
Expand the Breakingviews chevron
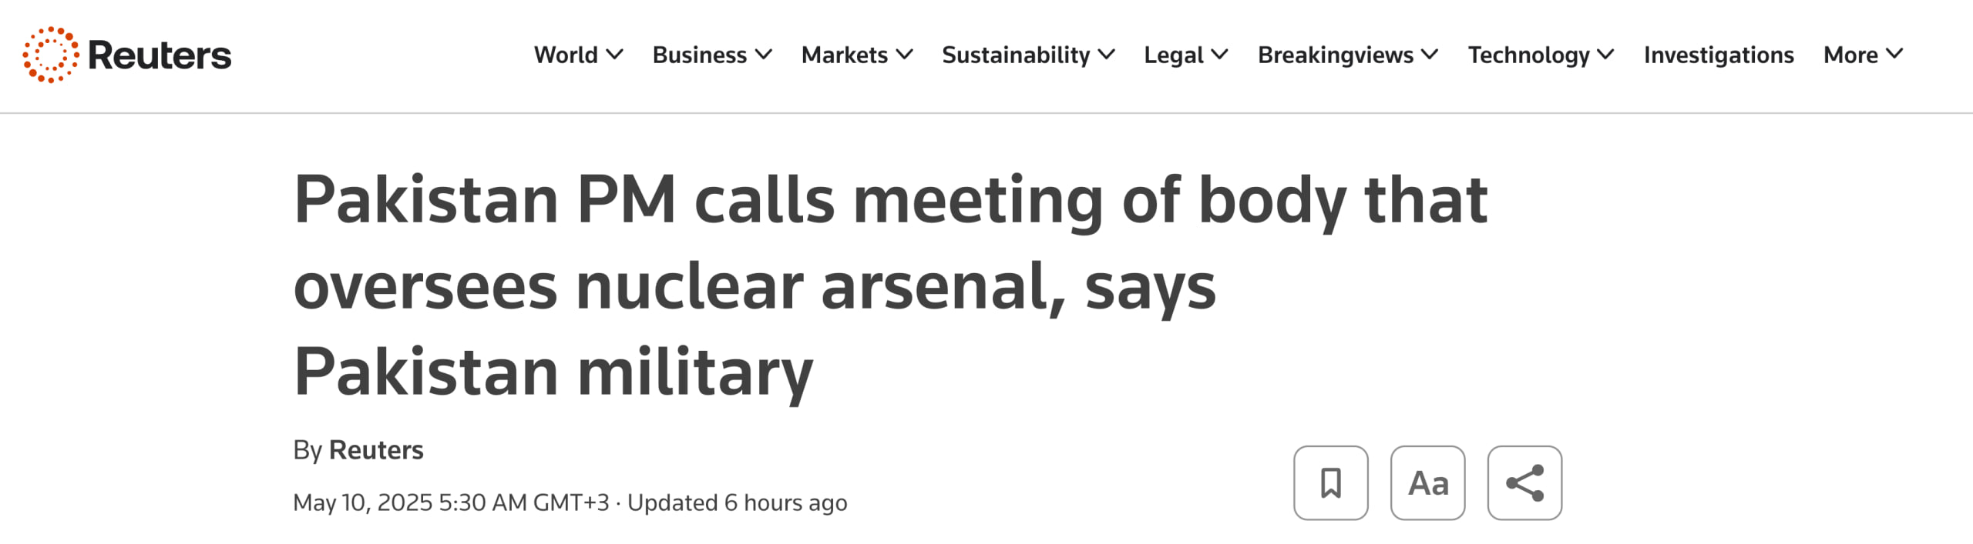coord(1430,55)
